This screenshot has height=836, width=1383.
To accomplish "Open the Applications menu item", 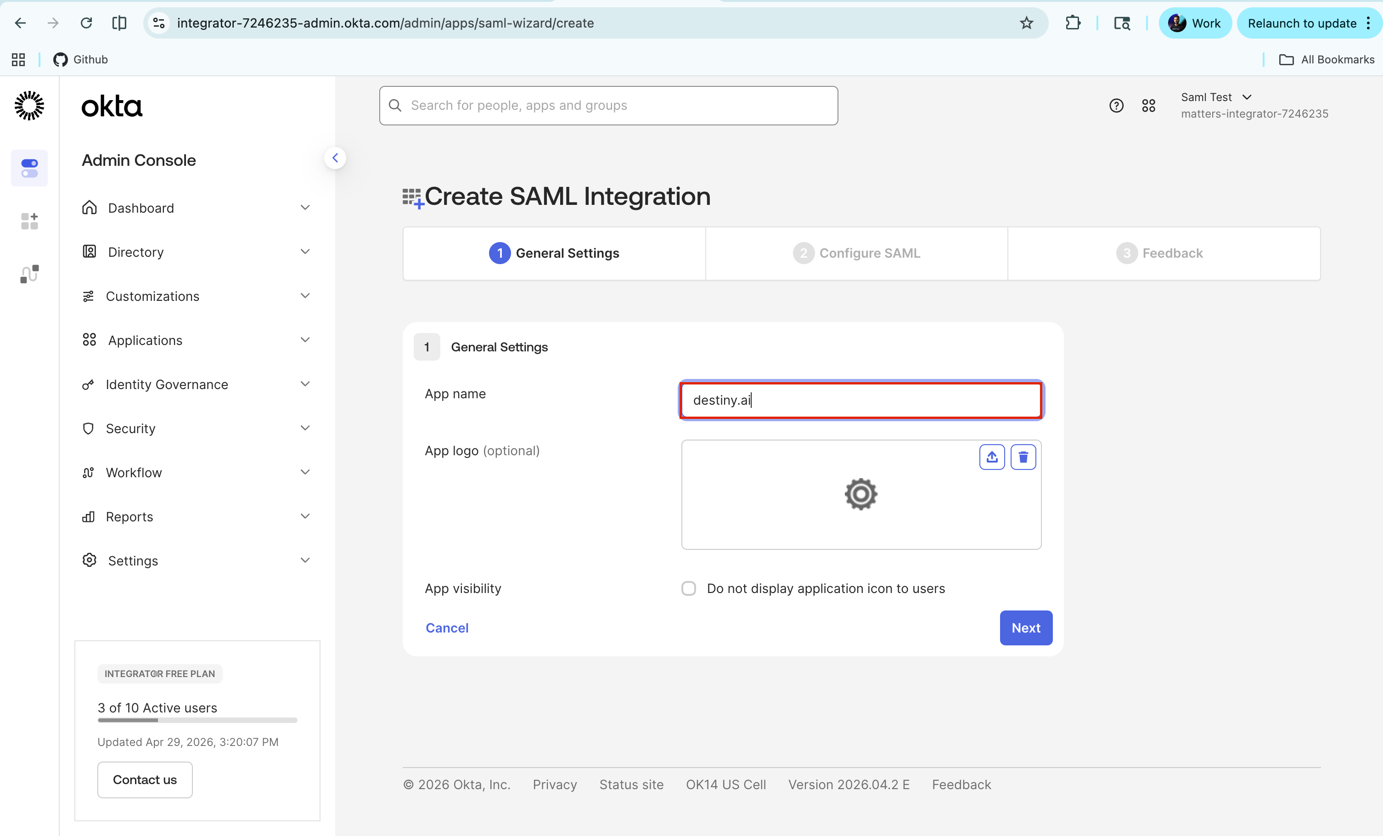I will pos(145,340).
